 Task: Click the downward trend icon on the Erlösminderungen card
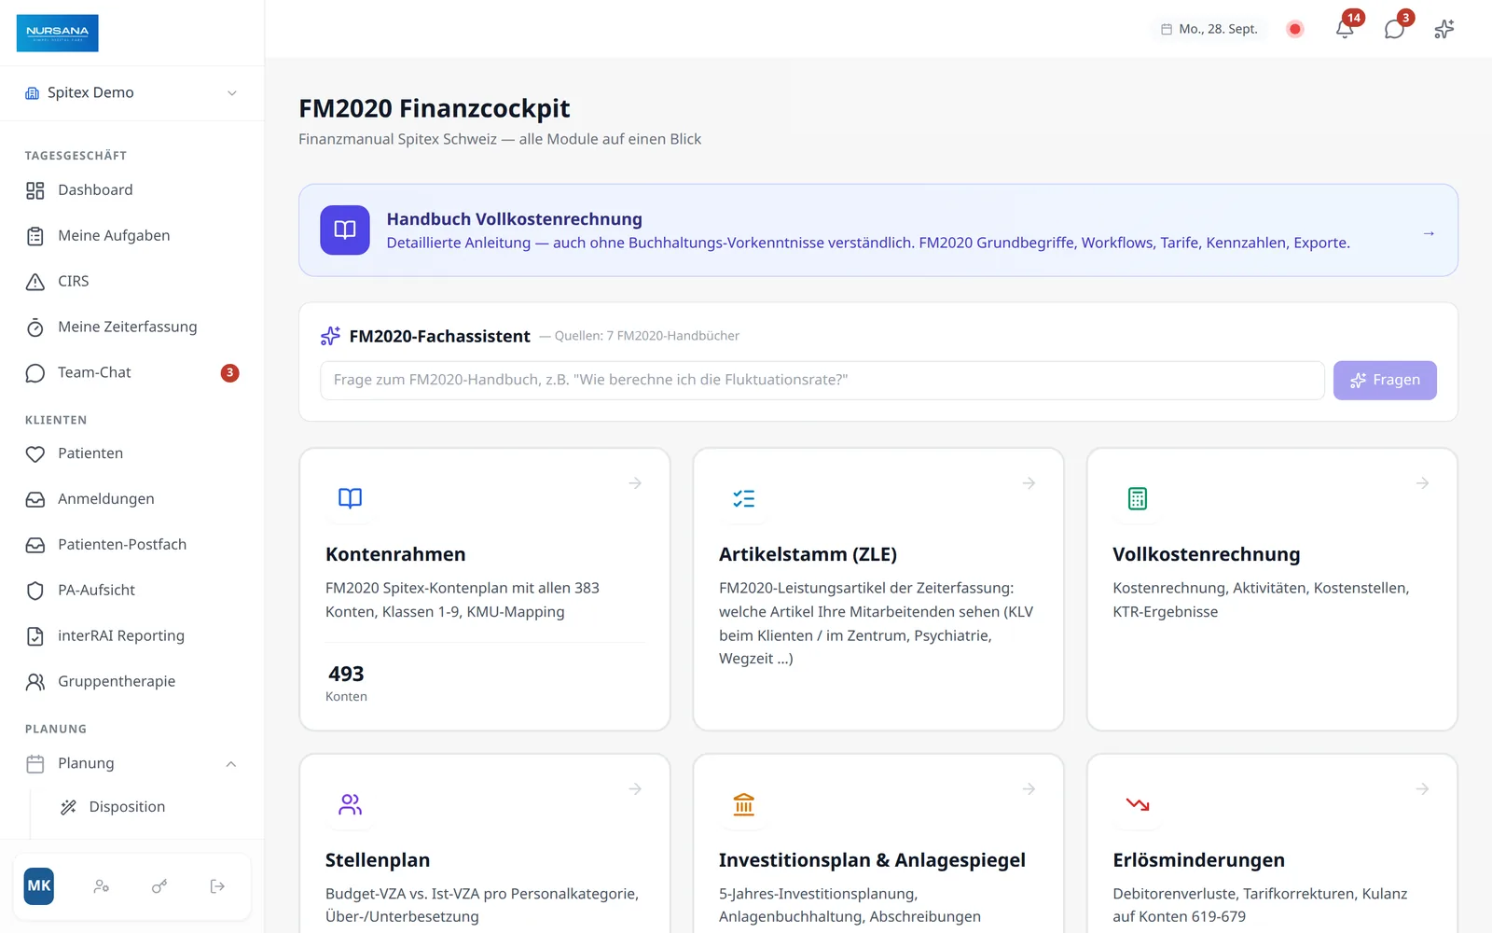click(x=1138, y=804)
